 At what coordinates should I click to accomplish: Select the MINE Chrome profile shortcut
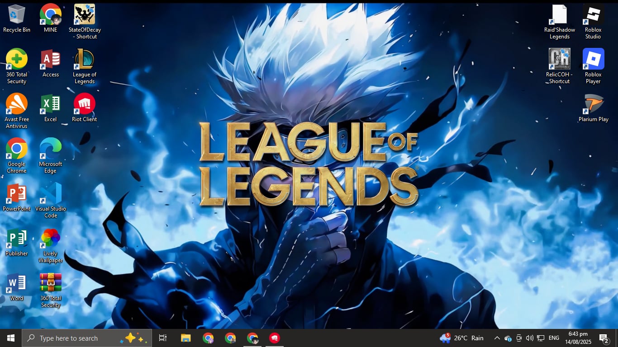pos(51,19)
